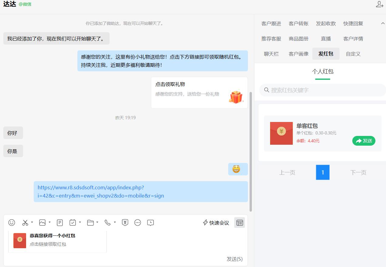Go to 下一页 next page
386x267 pixels.
(358, 172)
